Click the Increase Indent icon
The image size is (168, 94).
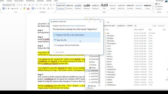pyautogui.click(x=48, y=5)
